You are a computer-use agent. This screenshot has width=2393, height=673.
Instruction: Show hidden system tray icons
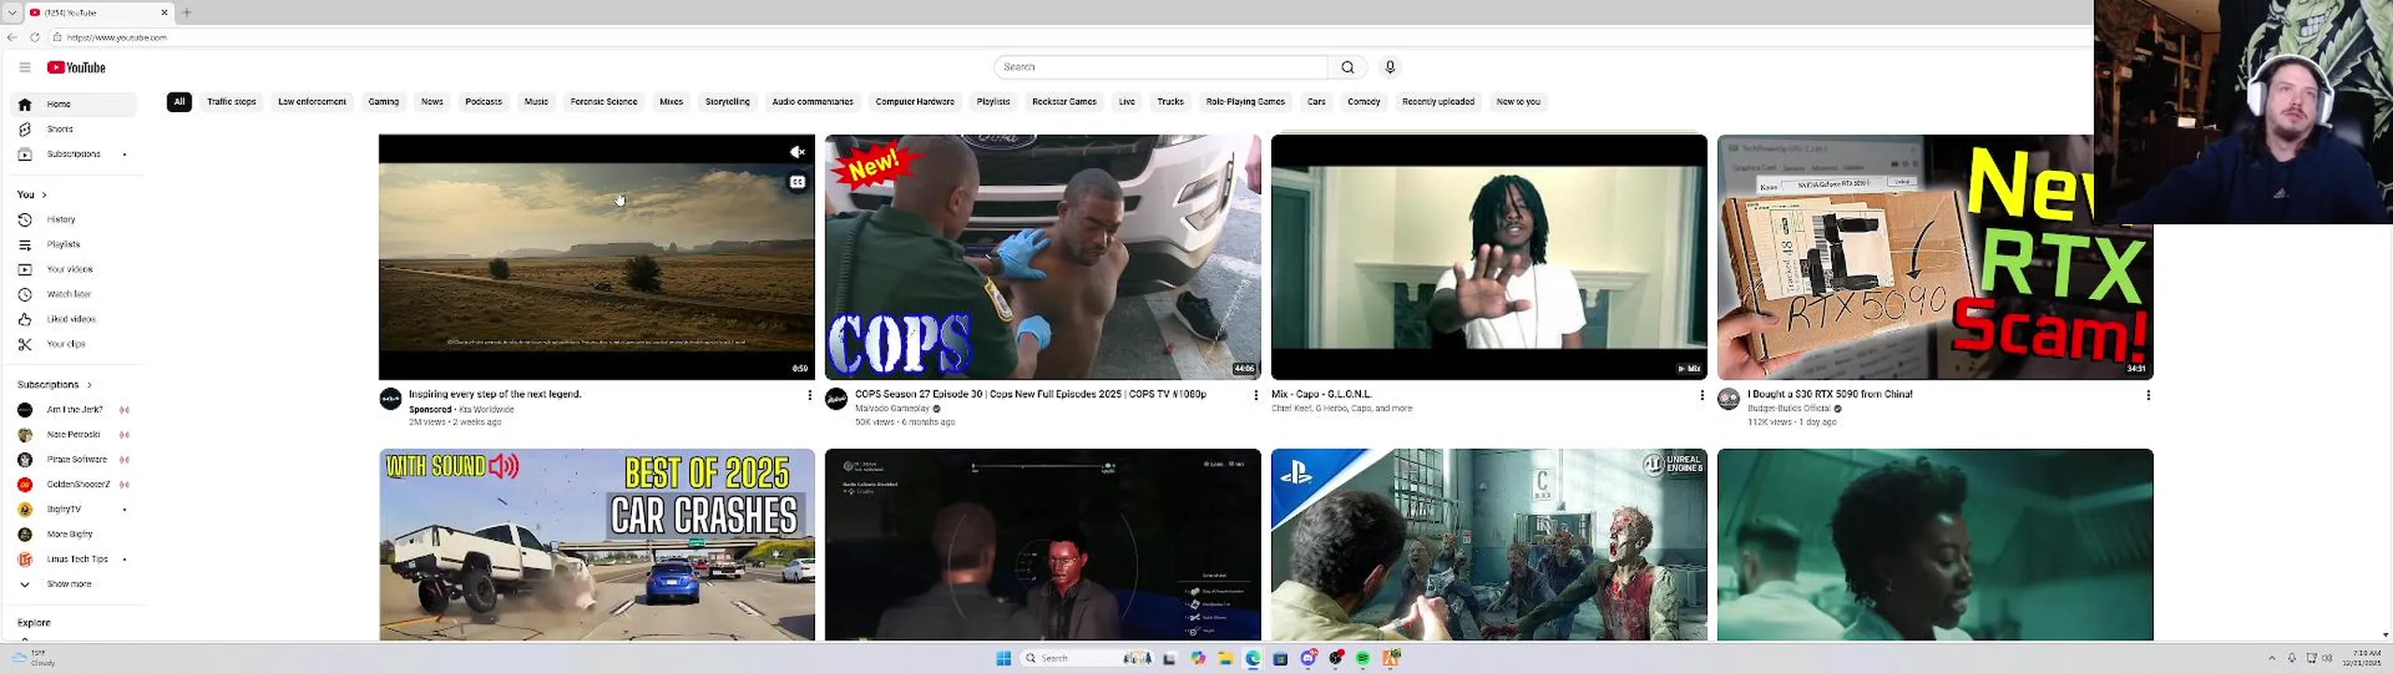(x=2271, y=659)
